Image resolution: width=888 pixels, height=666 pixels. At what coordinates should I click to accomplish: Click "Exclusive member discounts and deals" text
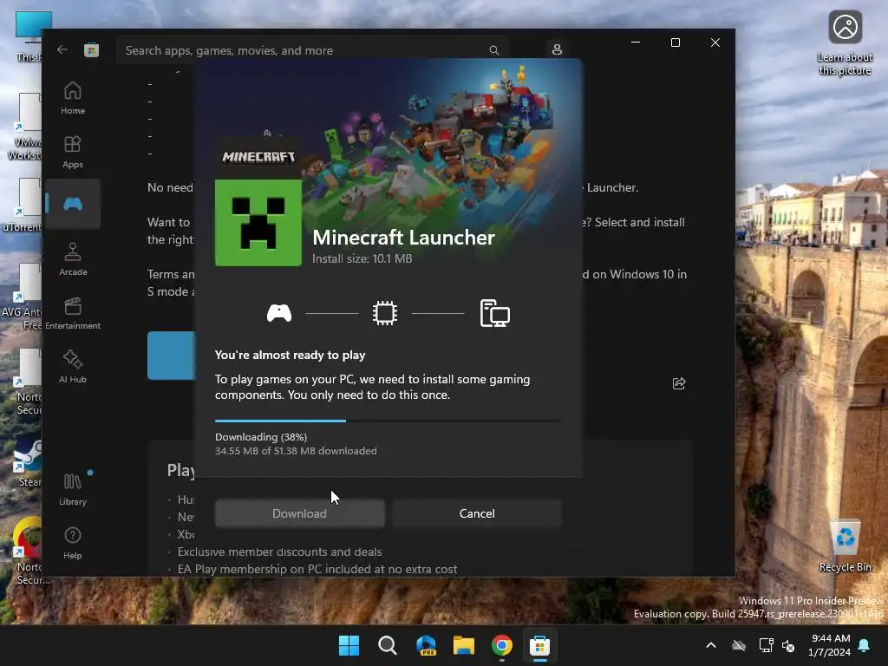point(280,552)
